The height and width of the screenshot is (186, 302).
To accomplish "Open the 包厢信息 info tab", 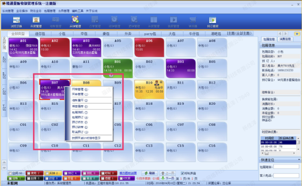I will pyautogui.click(x=269, y=39).
